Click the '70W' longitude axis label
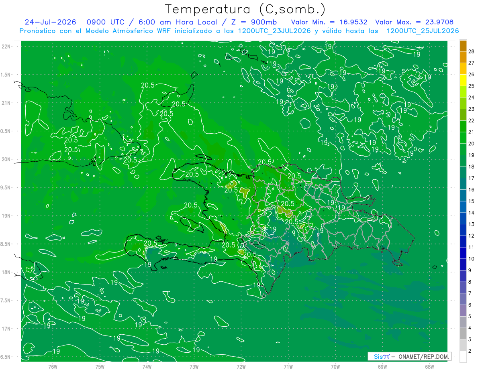Viewport: 482px width, 372px height. tap(335, 367)
